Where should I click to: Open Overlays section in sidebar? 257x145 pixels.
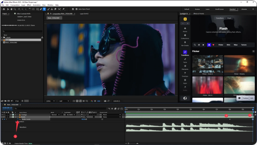coord(185,74)
